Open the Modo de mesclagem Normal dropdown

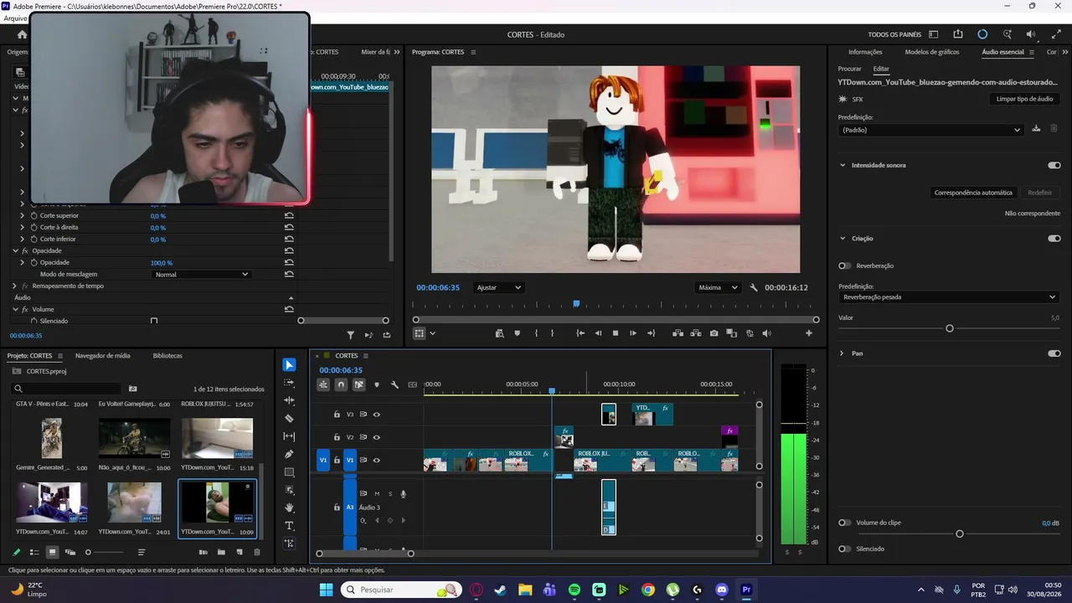202,274
